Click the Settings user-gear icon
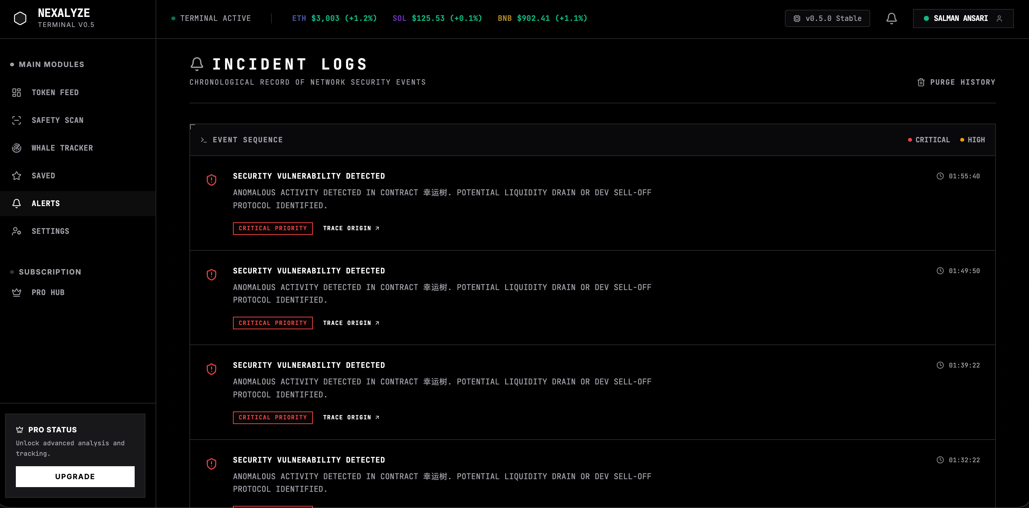Image resolution: width=1029 pixels, height=508 pixels. pyautogui.click(x=16, y=231)
